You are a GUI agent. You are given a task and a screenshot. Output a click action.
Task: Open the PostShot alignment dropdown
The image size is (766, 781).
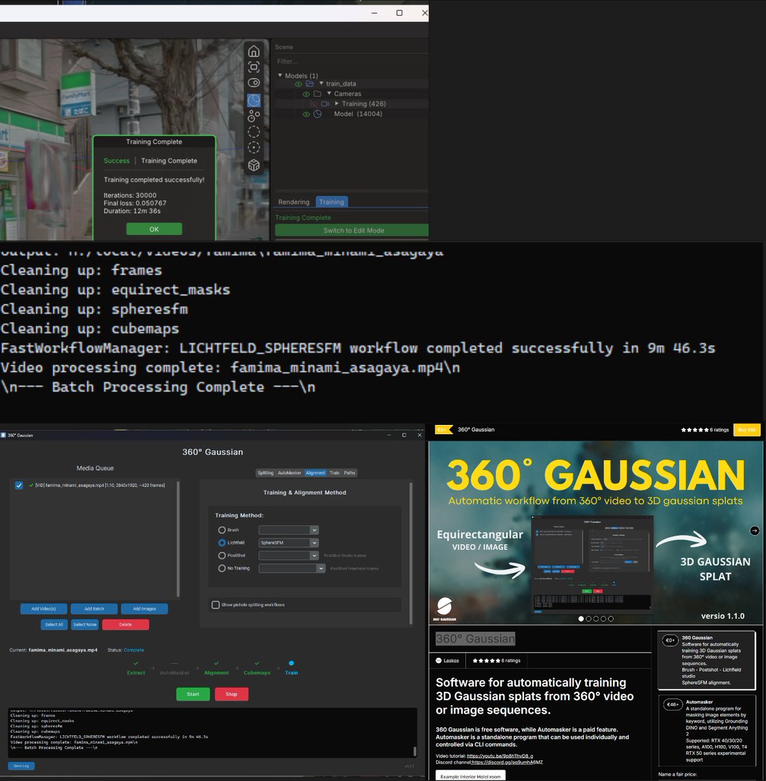[288, 555]
